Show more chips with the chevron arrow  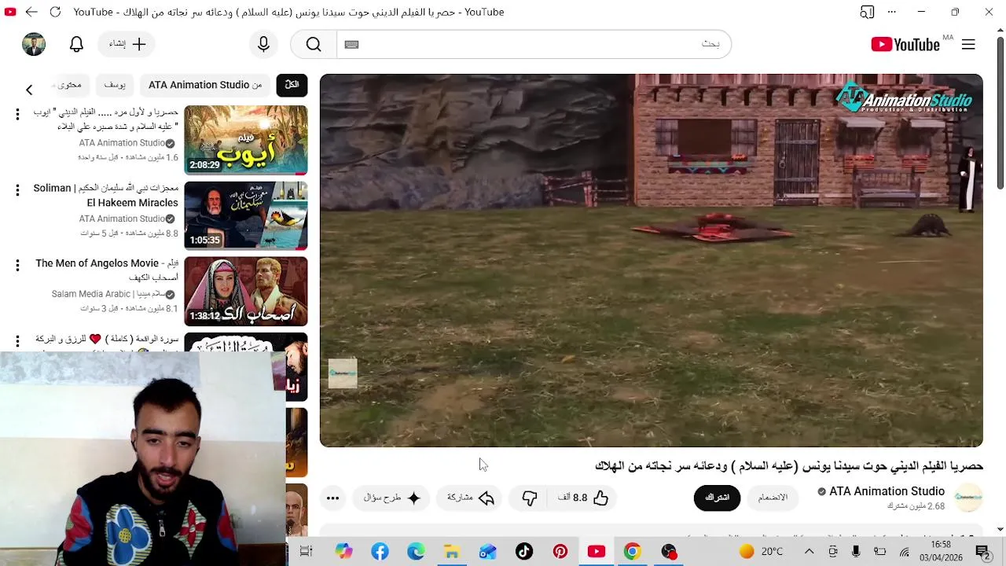click(29, 90)
